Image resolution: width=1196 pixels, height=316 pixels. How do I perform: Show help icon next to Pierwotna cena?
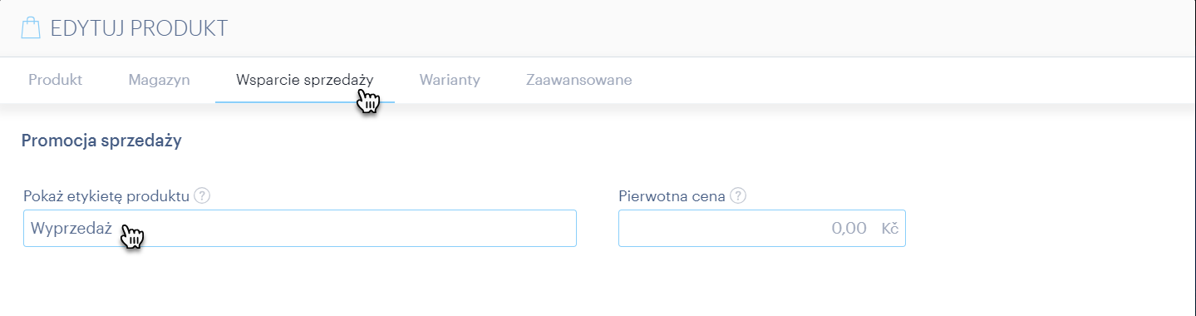tap(738, 196)
